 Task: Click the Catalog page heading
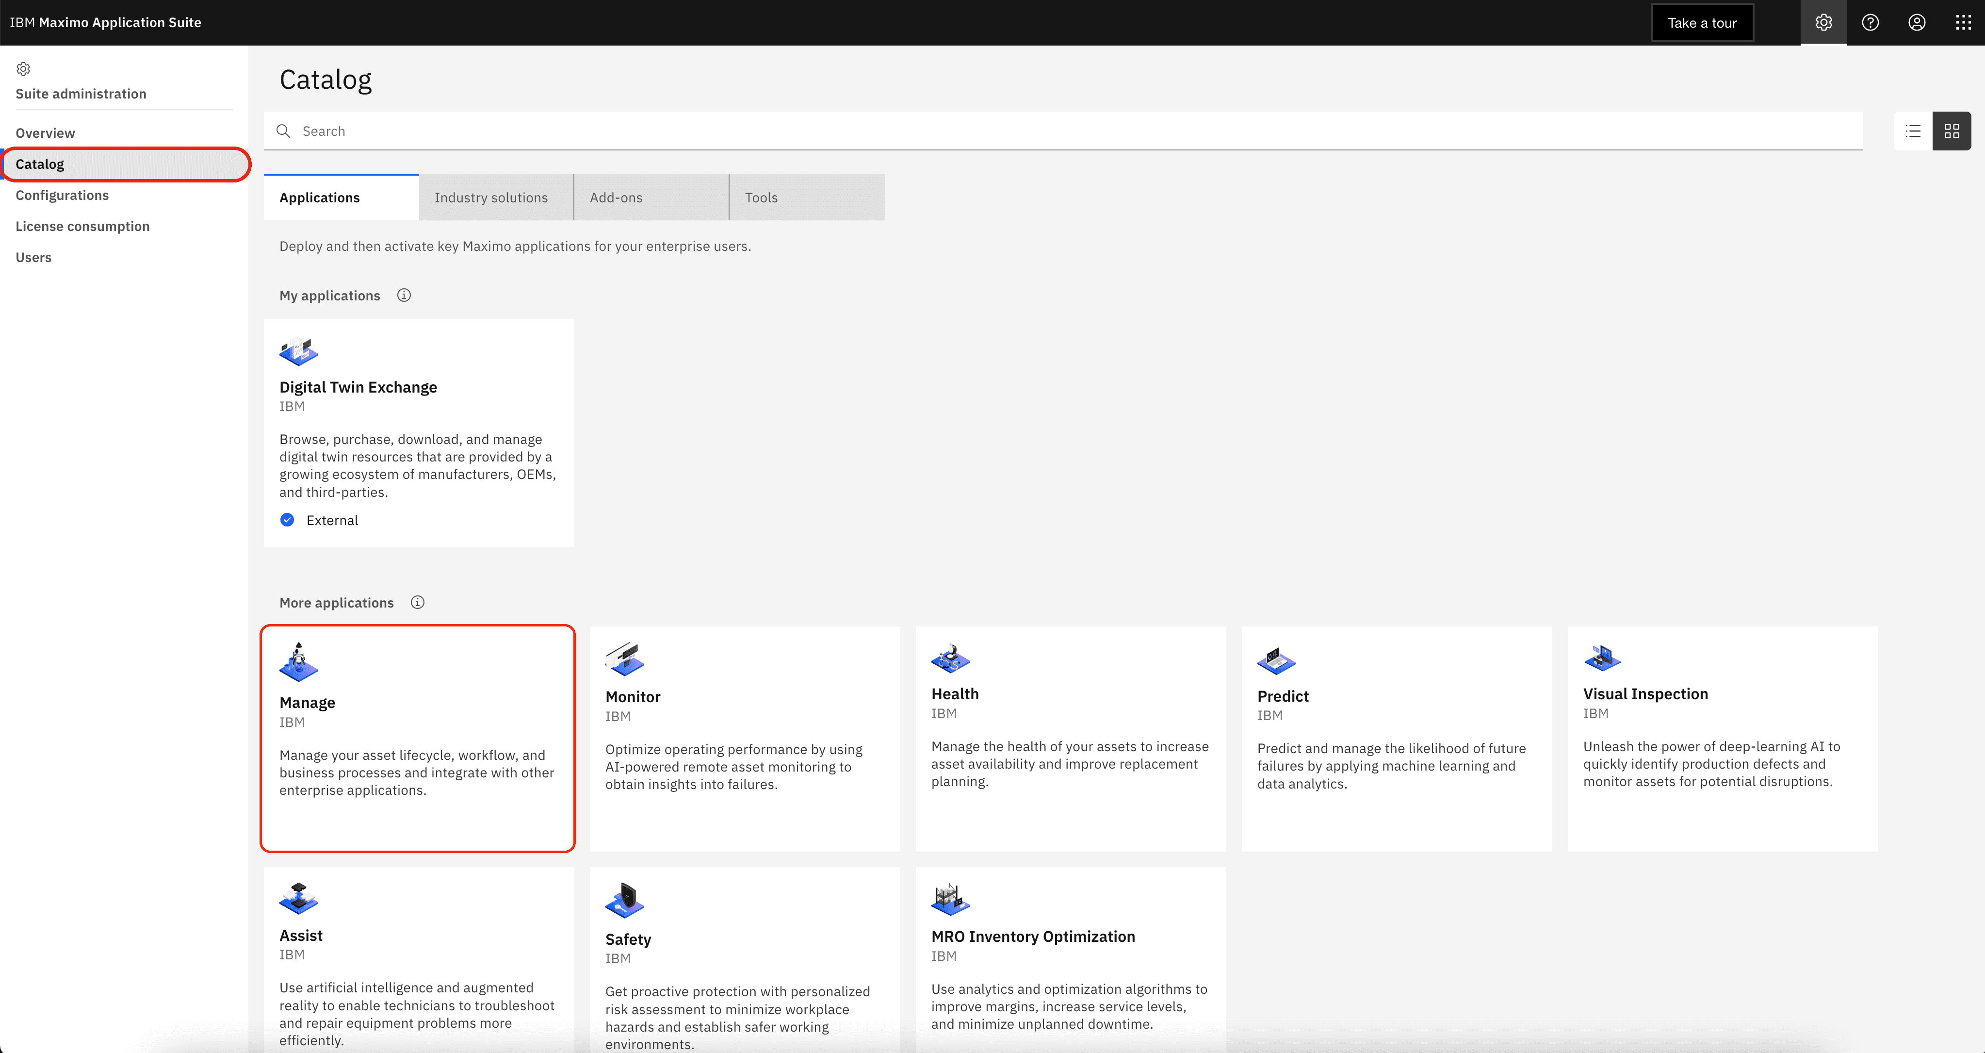tap(325, 80)
